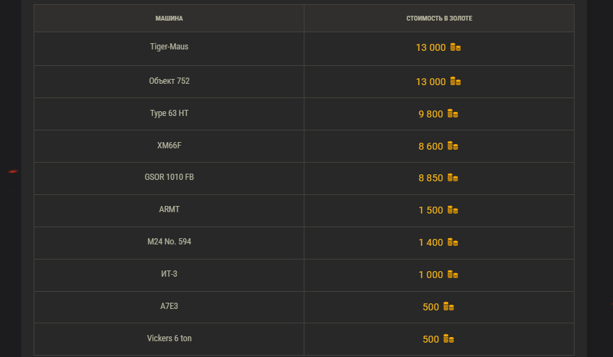Click the 1 000 gold price for ИТ-3

click(431, 275)
